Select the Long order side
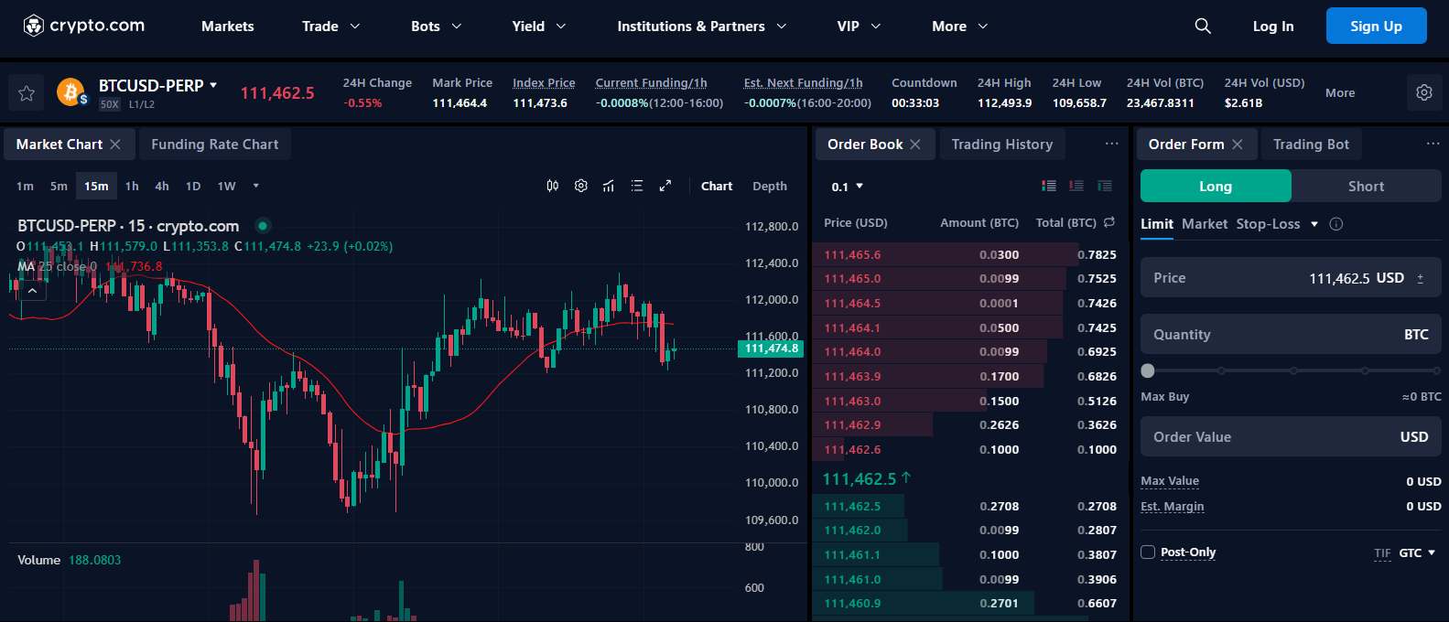 (x=1215, y=186)
